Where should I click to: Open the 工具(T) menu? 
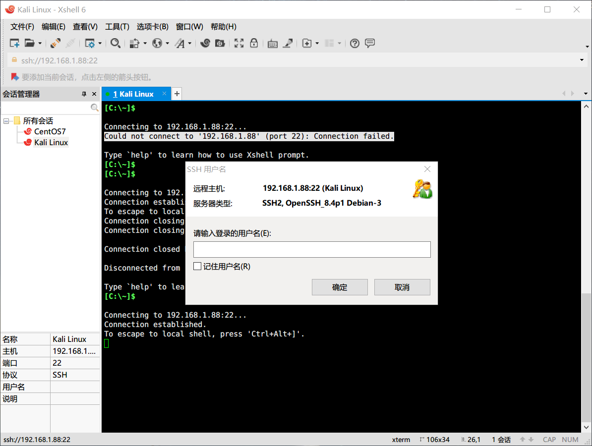[x=117, y=26]
